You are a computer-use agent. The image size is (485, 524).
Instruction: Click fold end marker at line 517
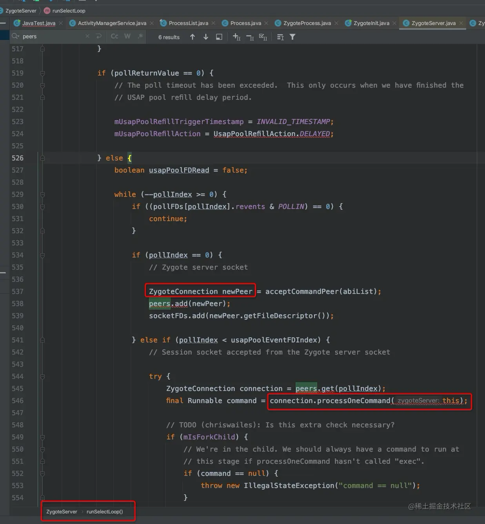(42, 49)
